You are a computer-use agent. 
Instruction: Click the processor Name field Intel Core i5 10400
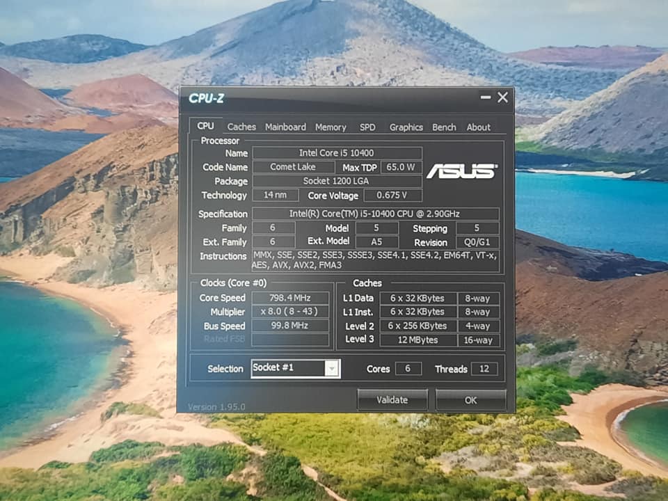coord(337,153)
